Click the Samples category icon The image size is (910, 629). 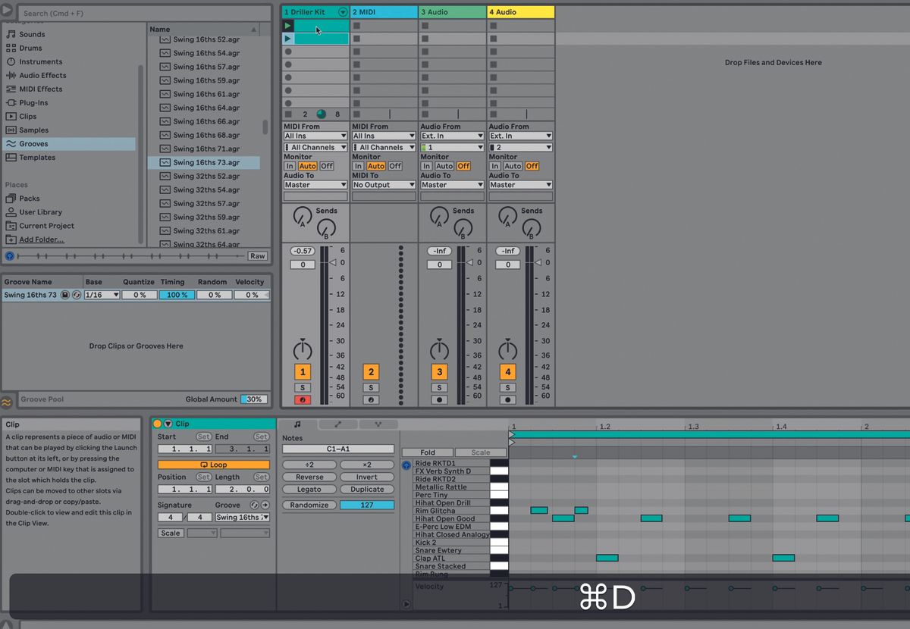(12, 130)
